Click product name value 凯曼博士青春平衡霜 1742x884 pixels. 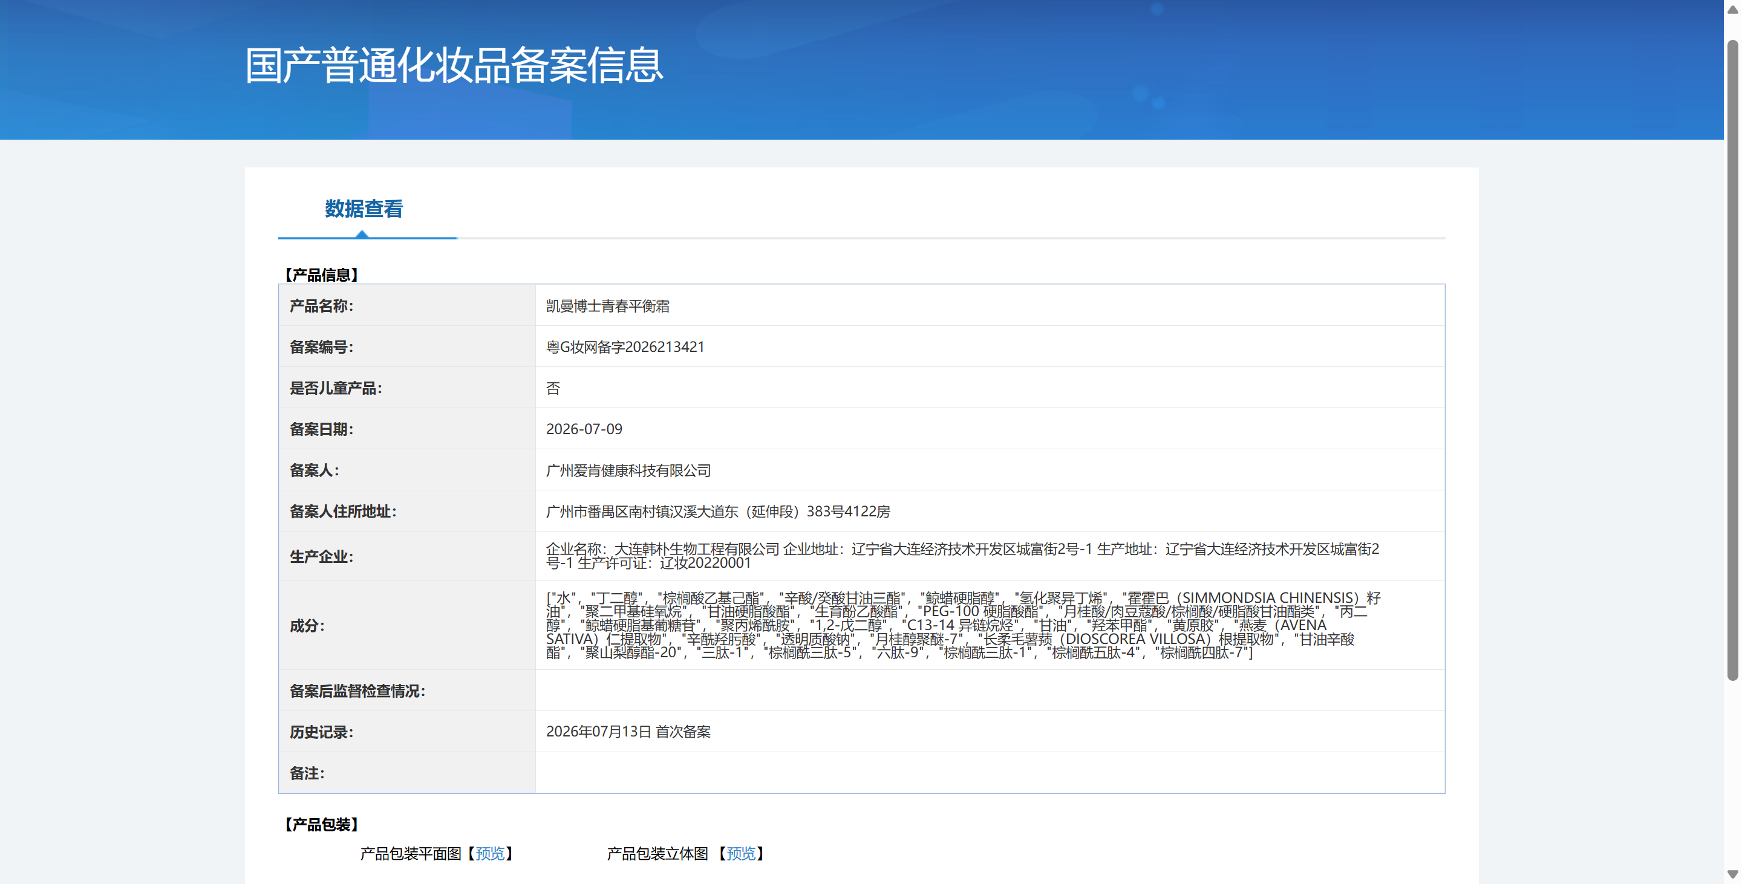pyautogui.click(x=607, y=306)
